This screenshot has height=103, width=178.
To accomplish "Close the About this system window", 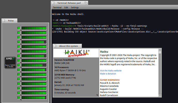I will tap(55, 46).
